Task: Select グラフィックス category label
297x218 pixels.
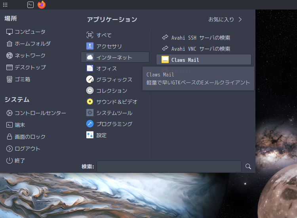Action: pos(114,80)
